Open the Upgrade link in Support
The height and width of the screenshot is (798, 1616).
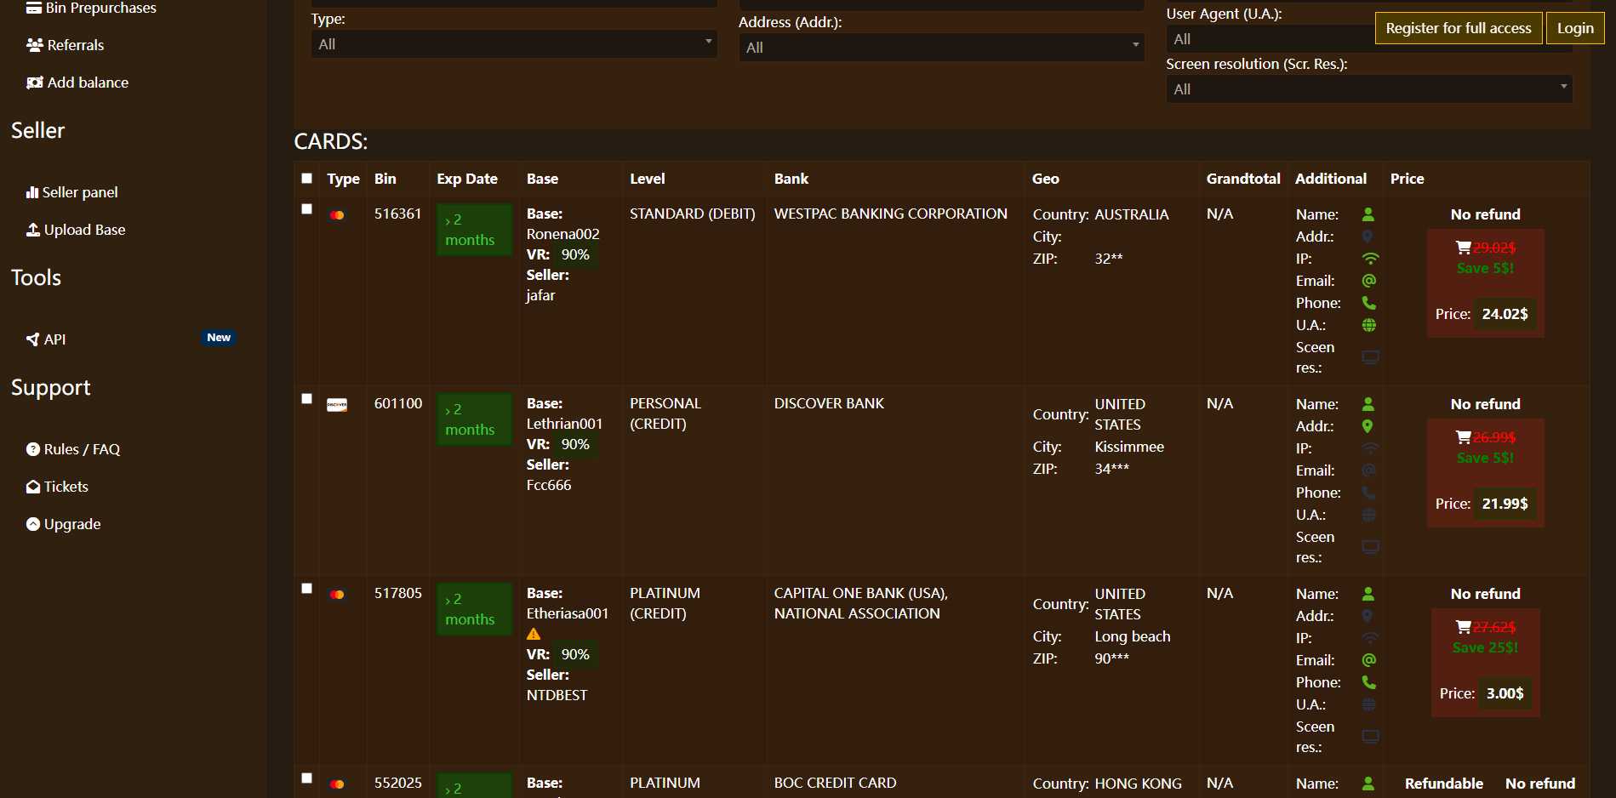(x=64, y=524)
